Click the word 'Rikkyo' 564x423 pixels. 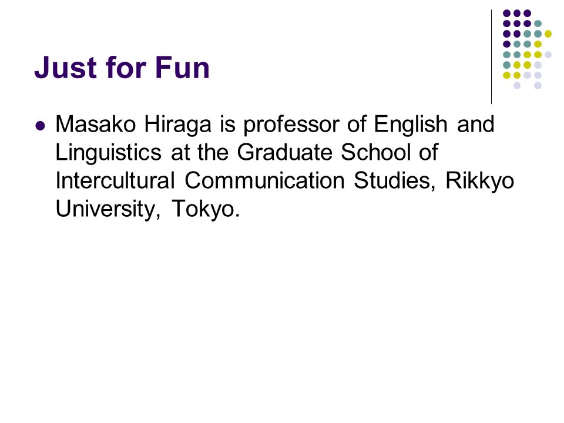(x=480, y=182)
